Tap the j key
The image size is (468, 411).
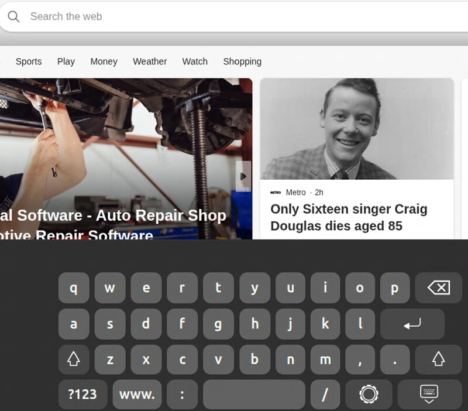click(x=290, y=324)
